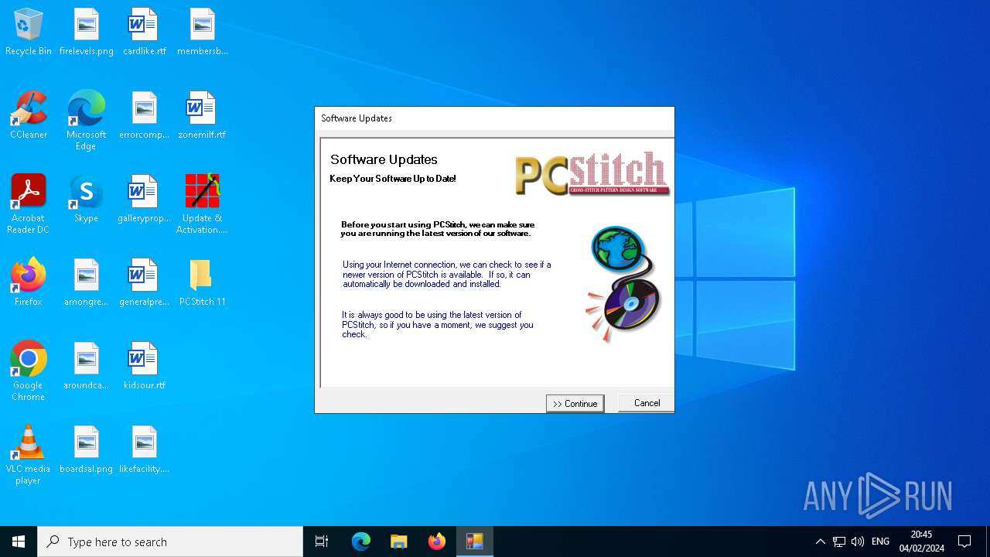Select the amongre... desktop file
Screen dimensions: 990x557
87,283
